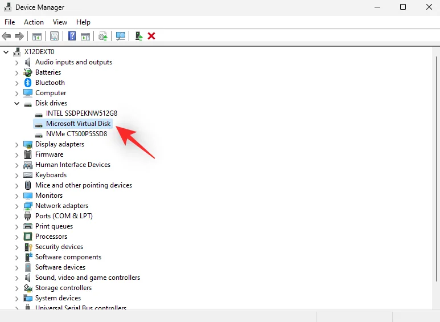Click the Bluetooth category icon
440x322 pixels.
pyautogui.click(x=27, y=83)
